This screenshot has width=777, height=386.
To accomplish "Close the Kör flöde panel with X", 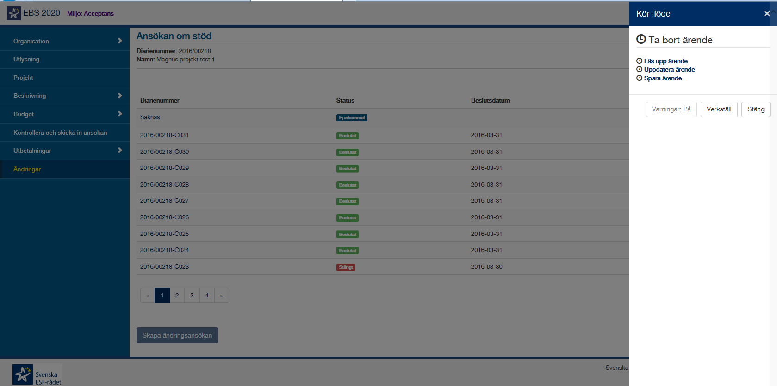I will [767, 13].
